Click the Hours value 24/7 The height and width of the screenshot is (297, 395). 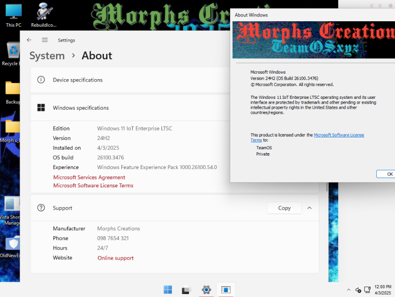tap(102, 248)
